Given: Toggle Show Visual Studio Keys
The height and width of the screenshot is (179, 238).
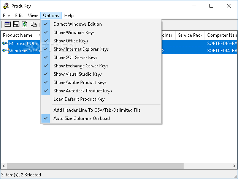Looking at the screenshot, I should [x=101, y=74].
